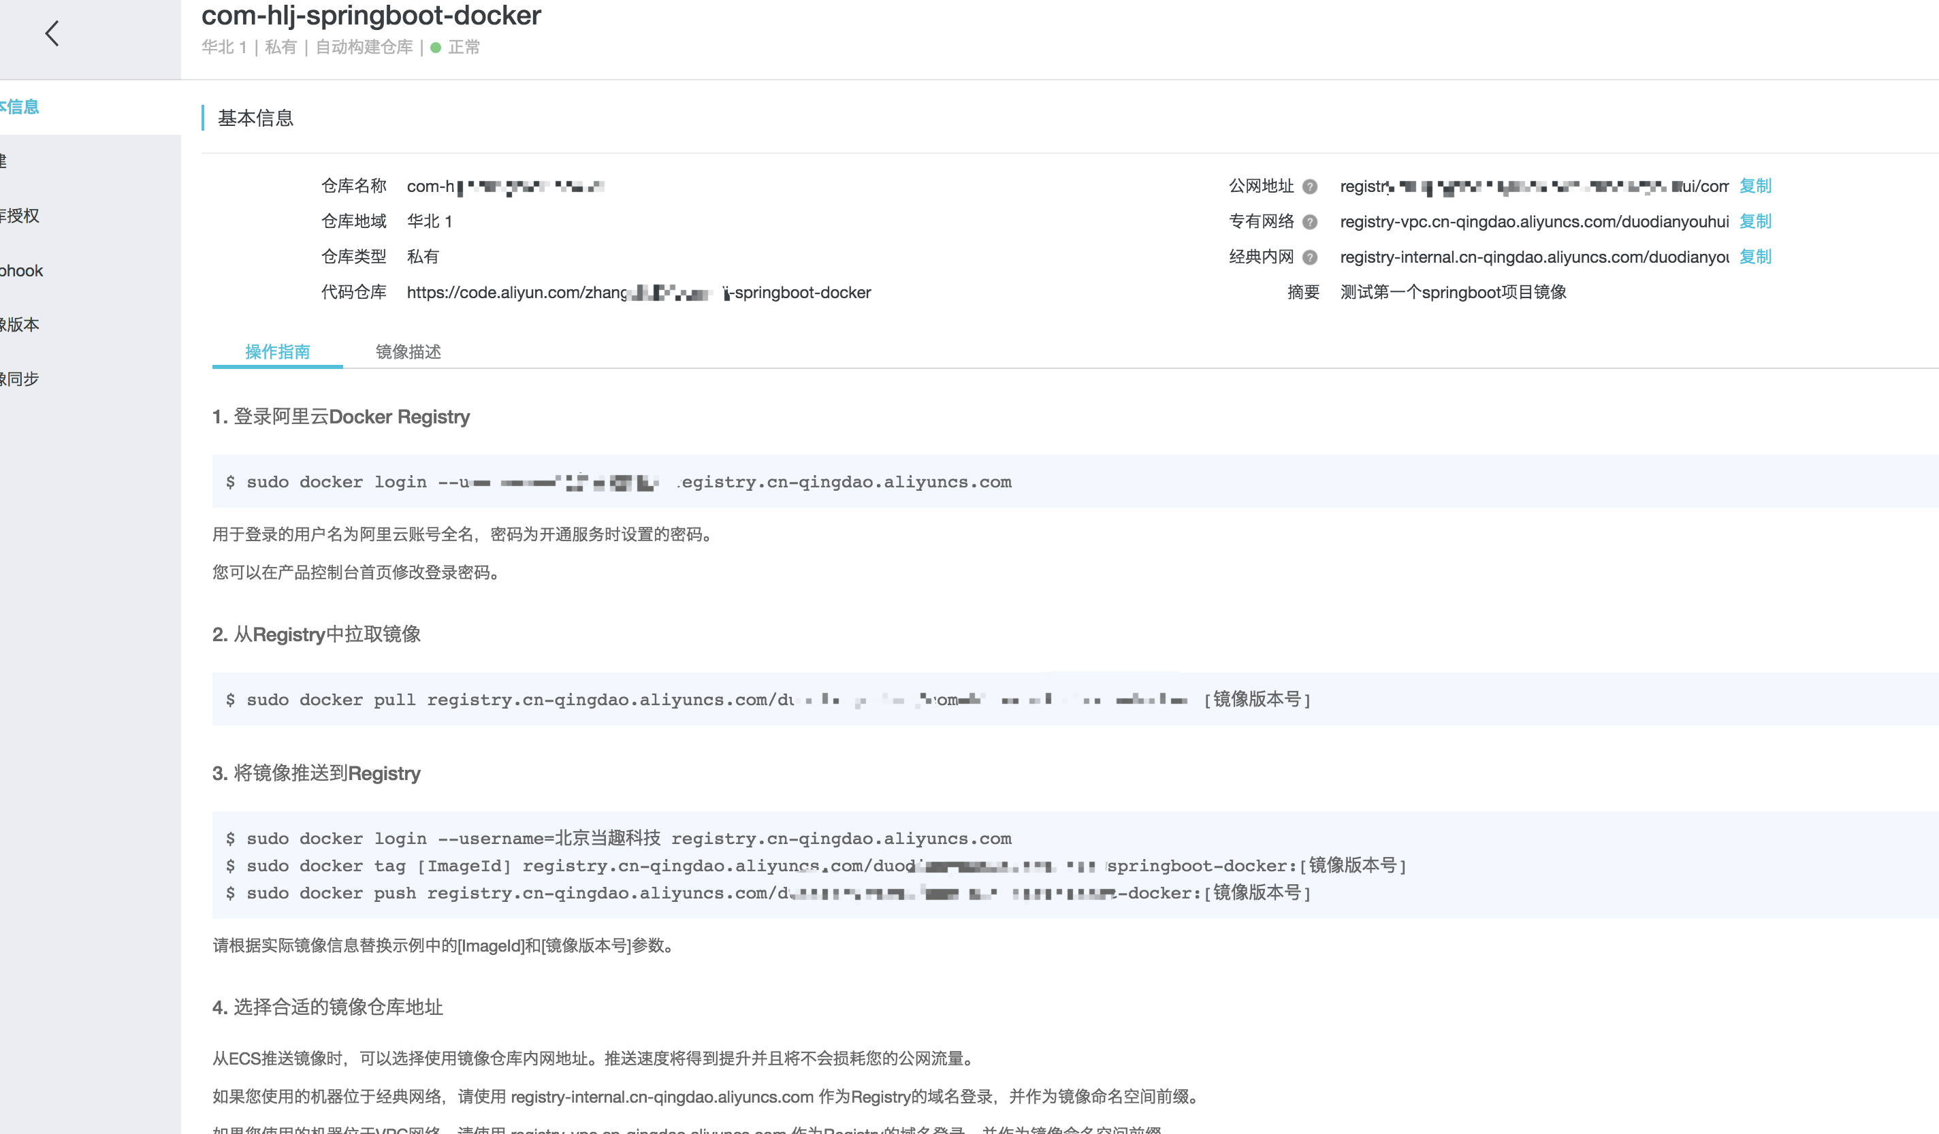Viewport: 1939px width, 1134px height.
Task: Open the 授权 sidebar item
Action: [x=22, y=216]
